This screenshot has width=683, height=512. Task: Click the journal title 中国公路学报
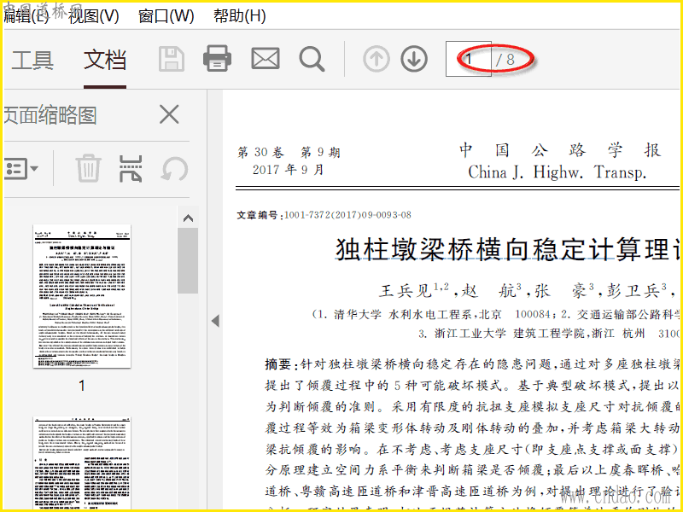coord(560,150)
